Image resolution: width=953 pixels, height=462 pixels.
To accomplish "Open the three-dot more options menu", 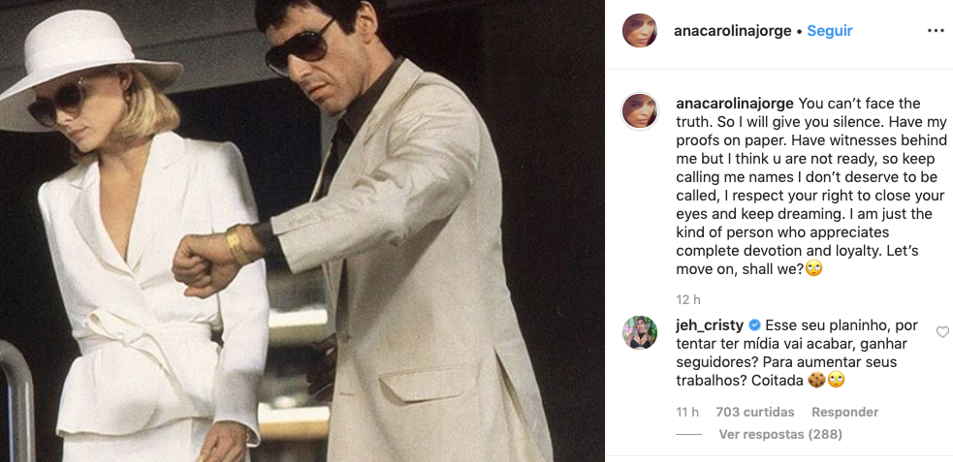I will (936, 31).
